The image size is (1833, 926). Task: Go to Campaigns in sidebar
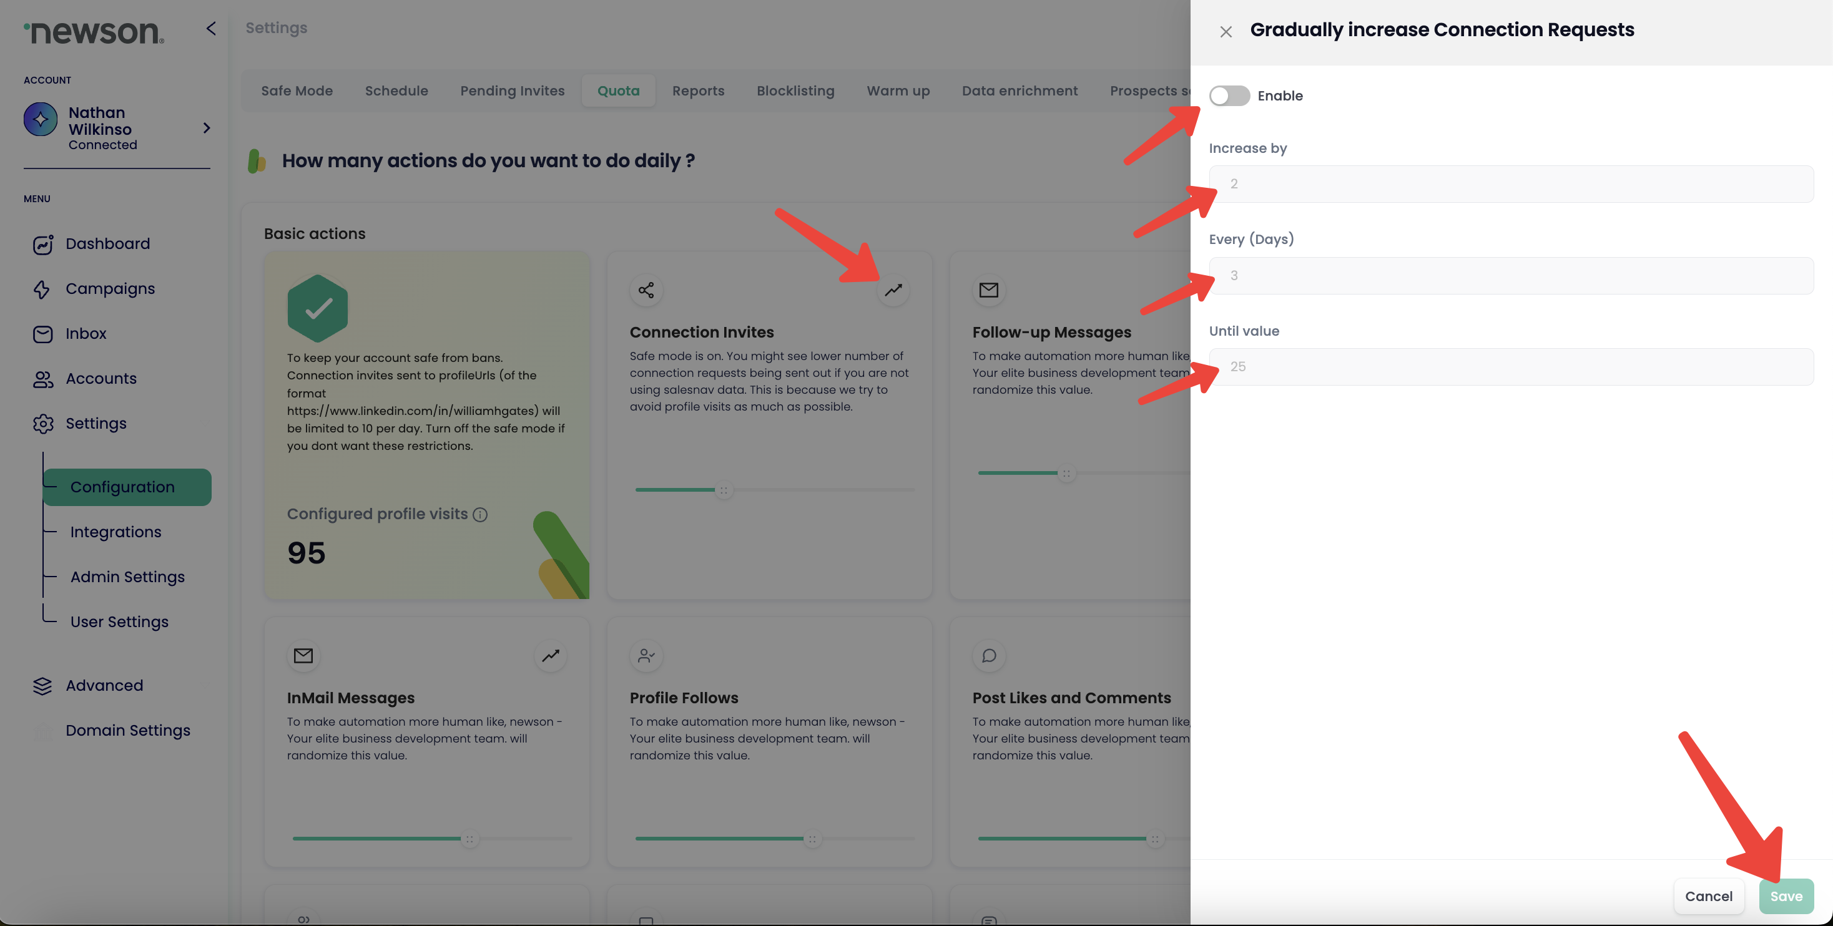point(110,289)
